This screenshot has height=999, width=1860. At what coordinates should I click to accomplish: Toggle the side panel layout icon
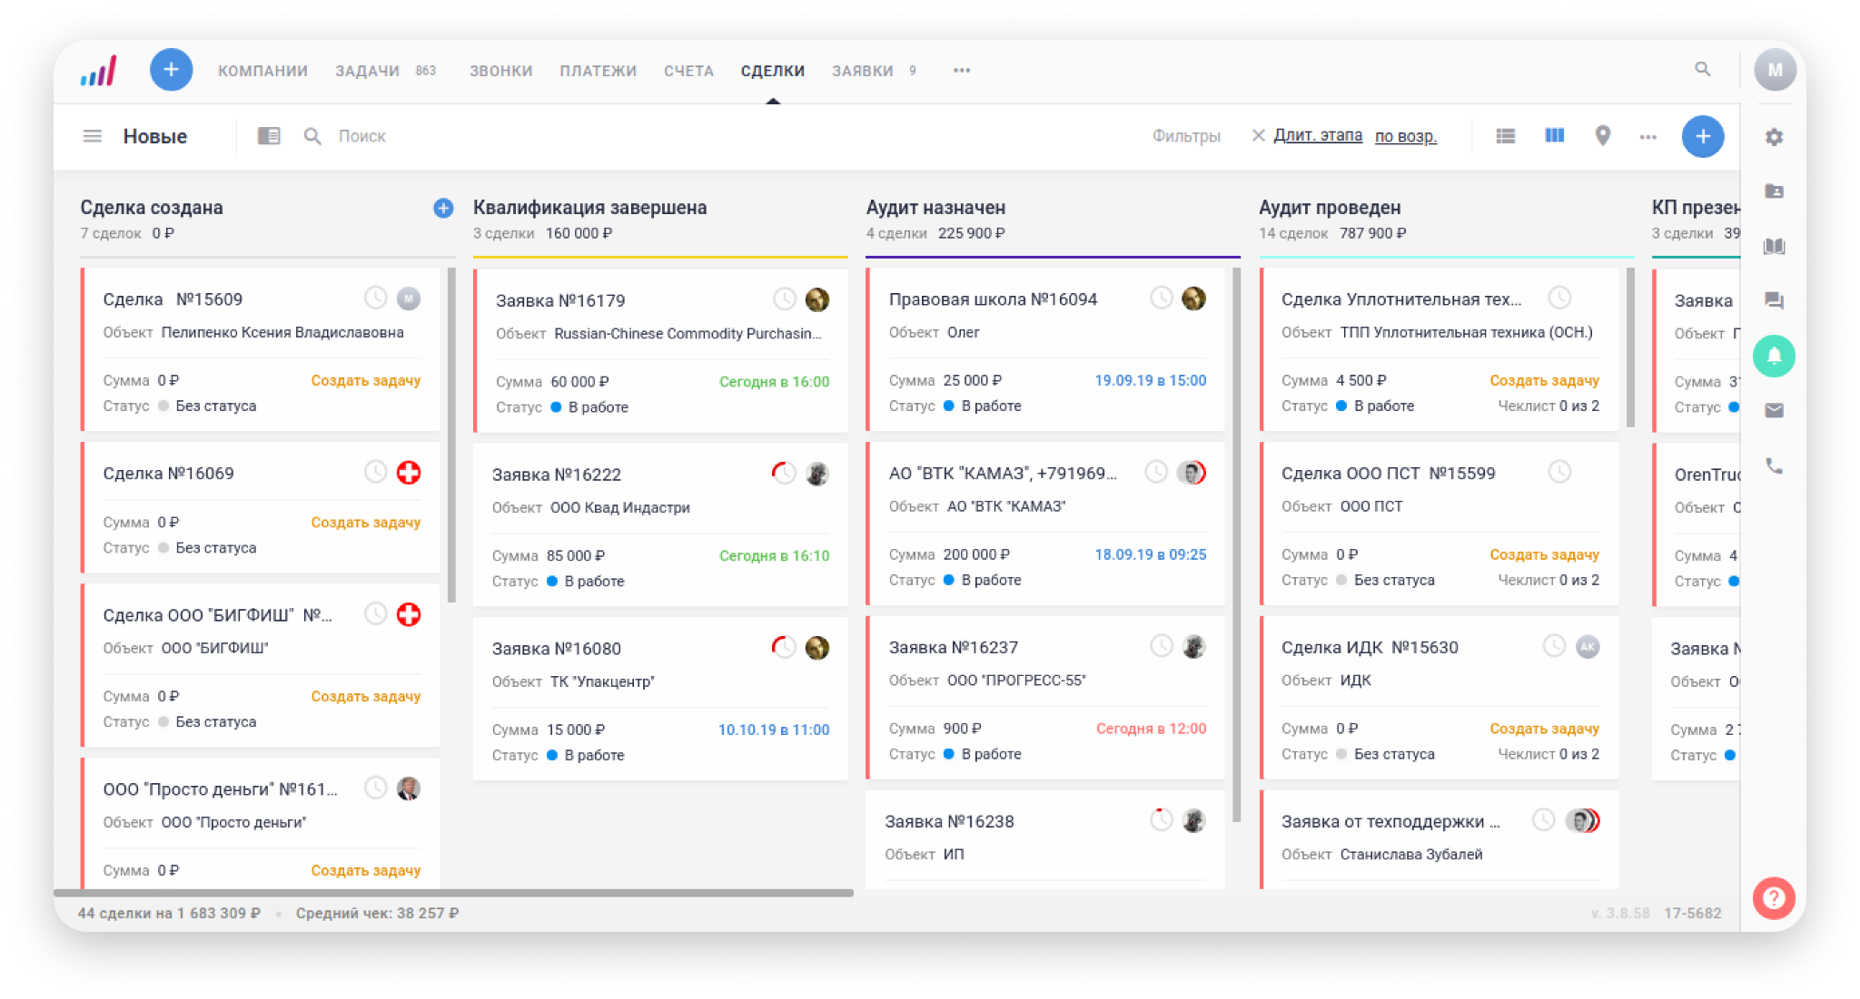coord(269,136)
